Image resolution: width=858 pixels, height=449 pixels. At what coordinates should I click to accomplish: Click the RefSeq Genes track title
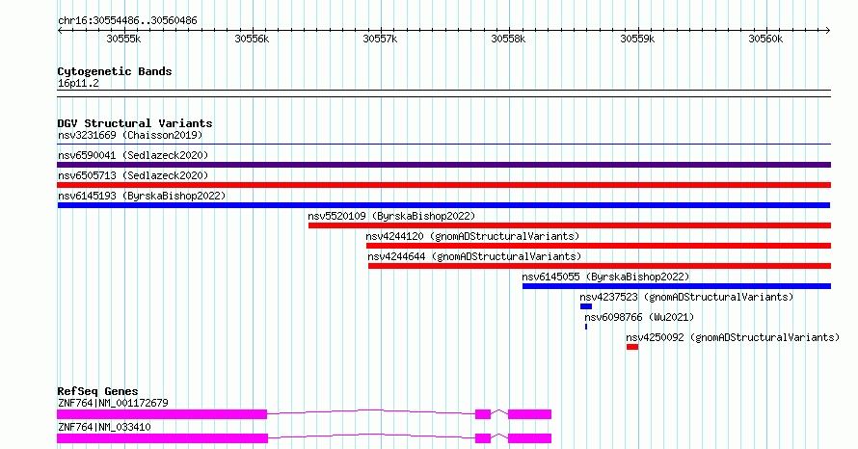(98, 391)
